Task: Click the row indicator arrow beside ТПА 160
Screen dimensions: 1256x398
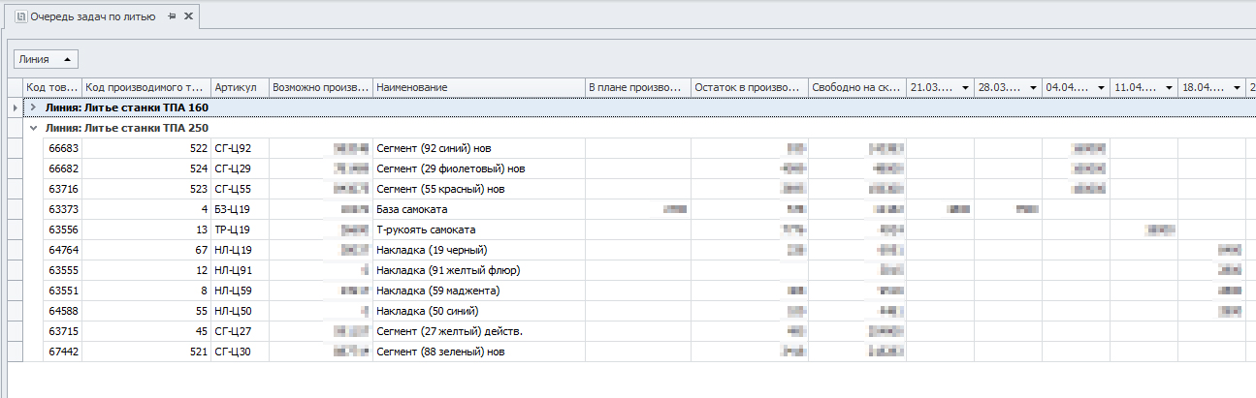Action: [14, 107]
